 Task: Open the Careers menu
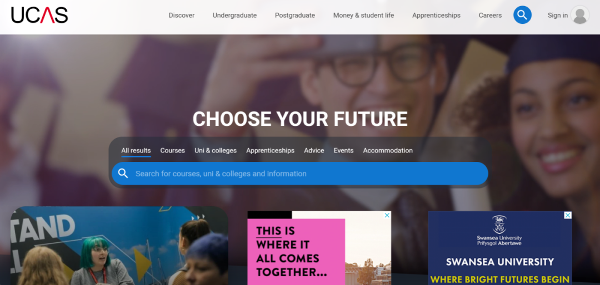click(490, 16)
